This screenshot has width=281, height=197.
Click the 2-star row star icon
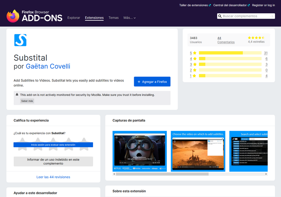[195, 70]
